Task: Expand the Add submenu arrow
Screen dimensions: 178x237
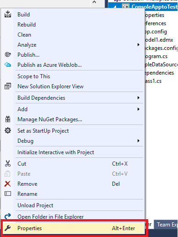Action: pos(139,109)
